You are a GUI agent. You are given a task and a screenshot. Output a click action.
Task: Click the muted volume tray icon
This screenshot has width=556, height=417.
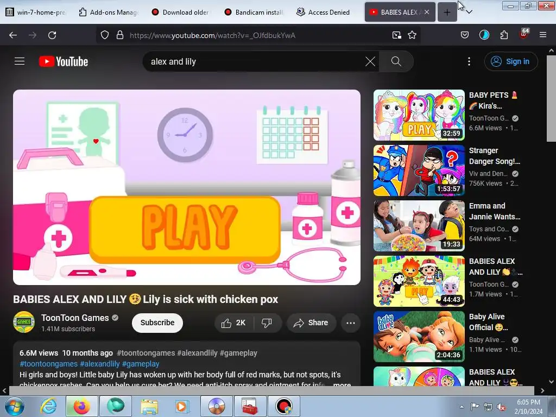501,407
